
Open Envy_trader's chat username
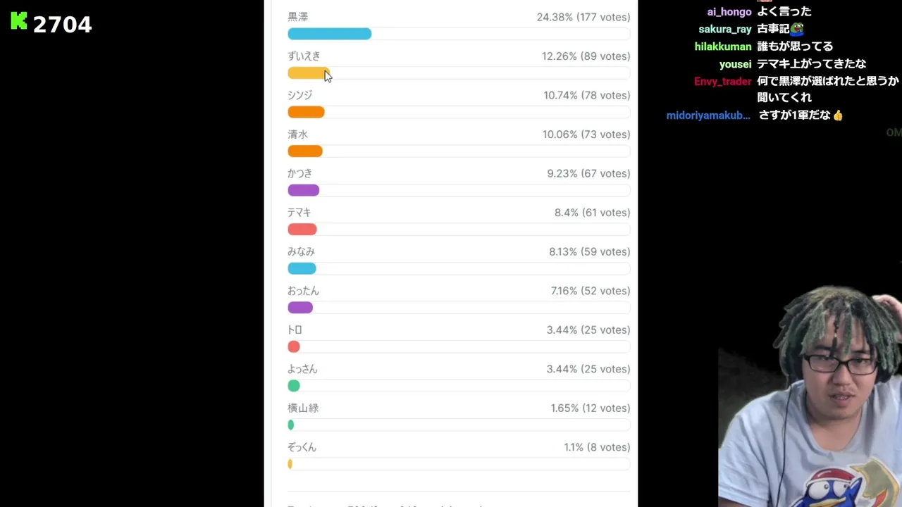coord(723,82)
